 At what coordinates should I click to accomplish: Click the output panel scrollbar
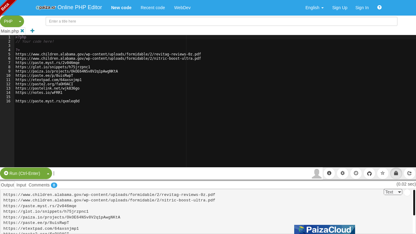tap(414, 203)
